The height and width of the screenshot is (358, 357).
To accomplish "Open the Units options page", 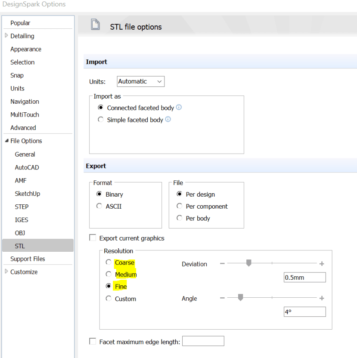I will point(17,88).
